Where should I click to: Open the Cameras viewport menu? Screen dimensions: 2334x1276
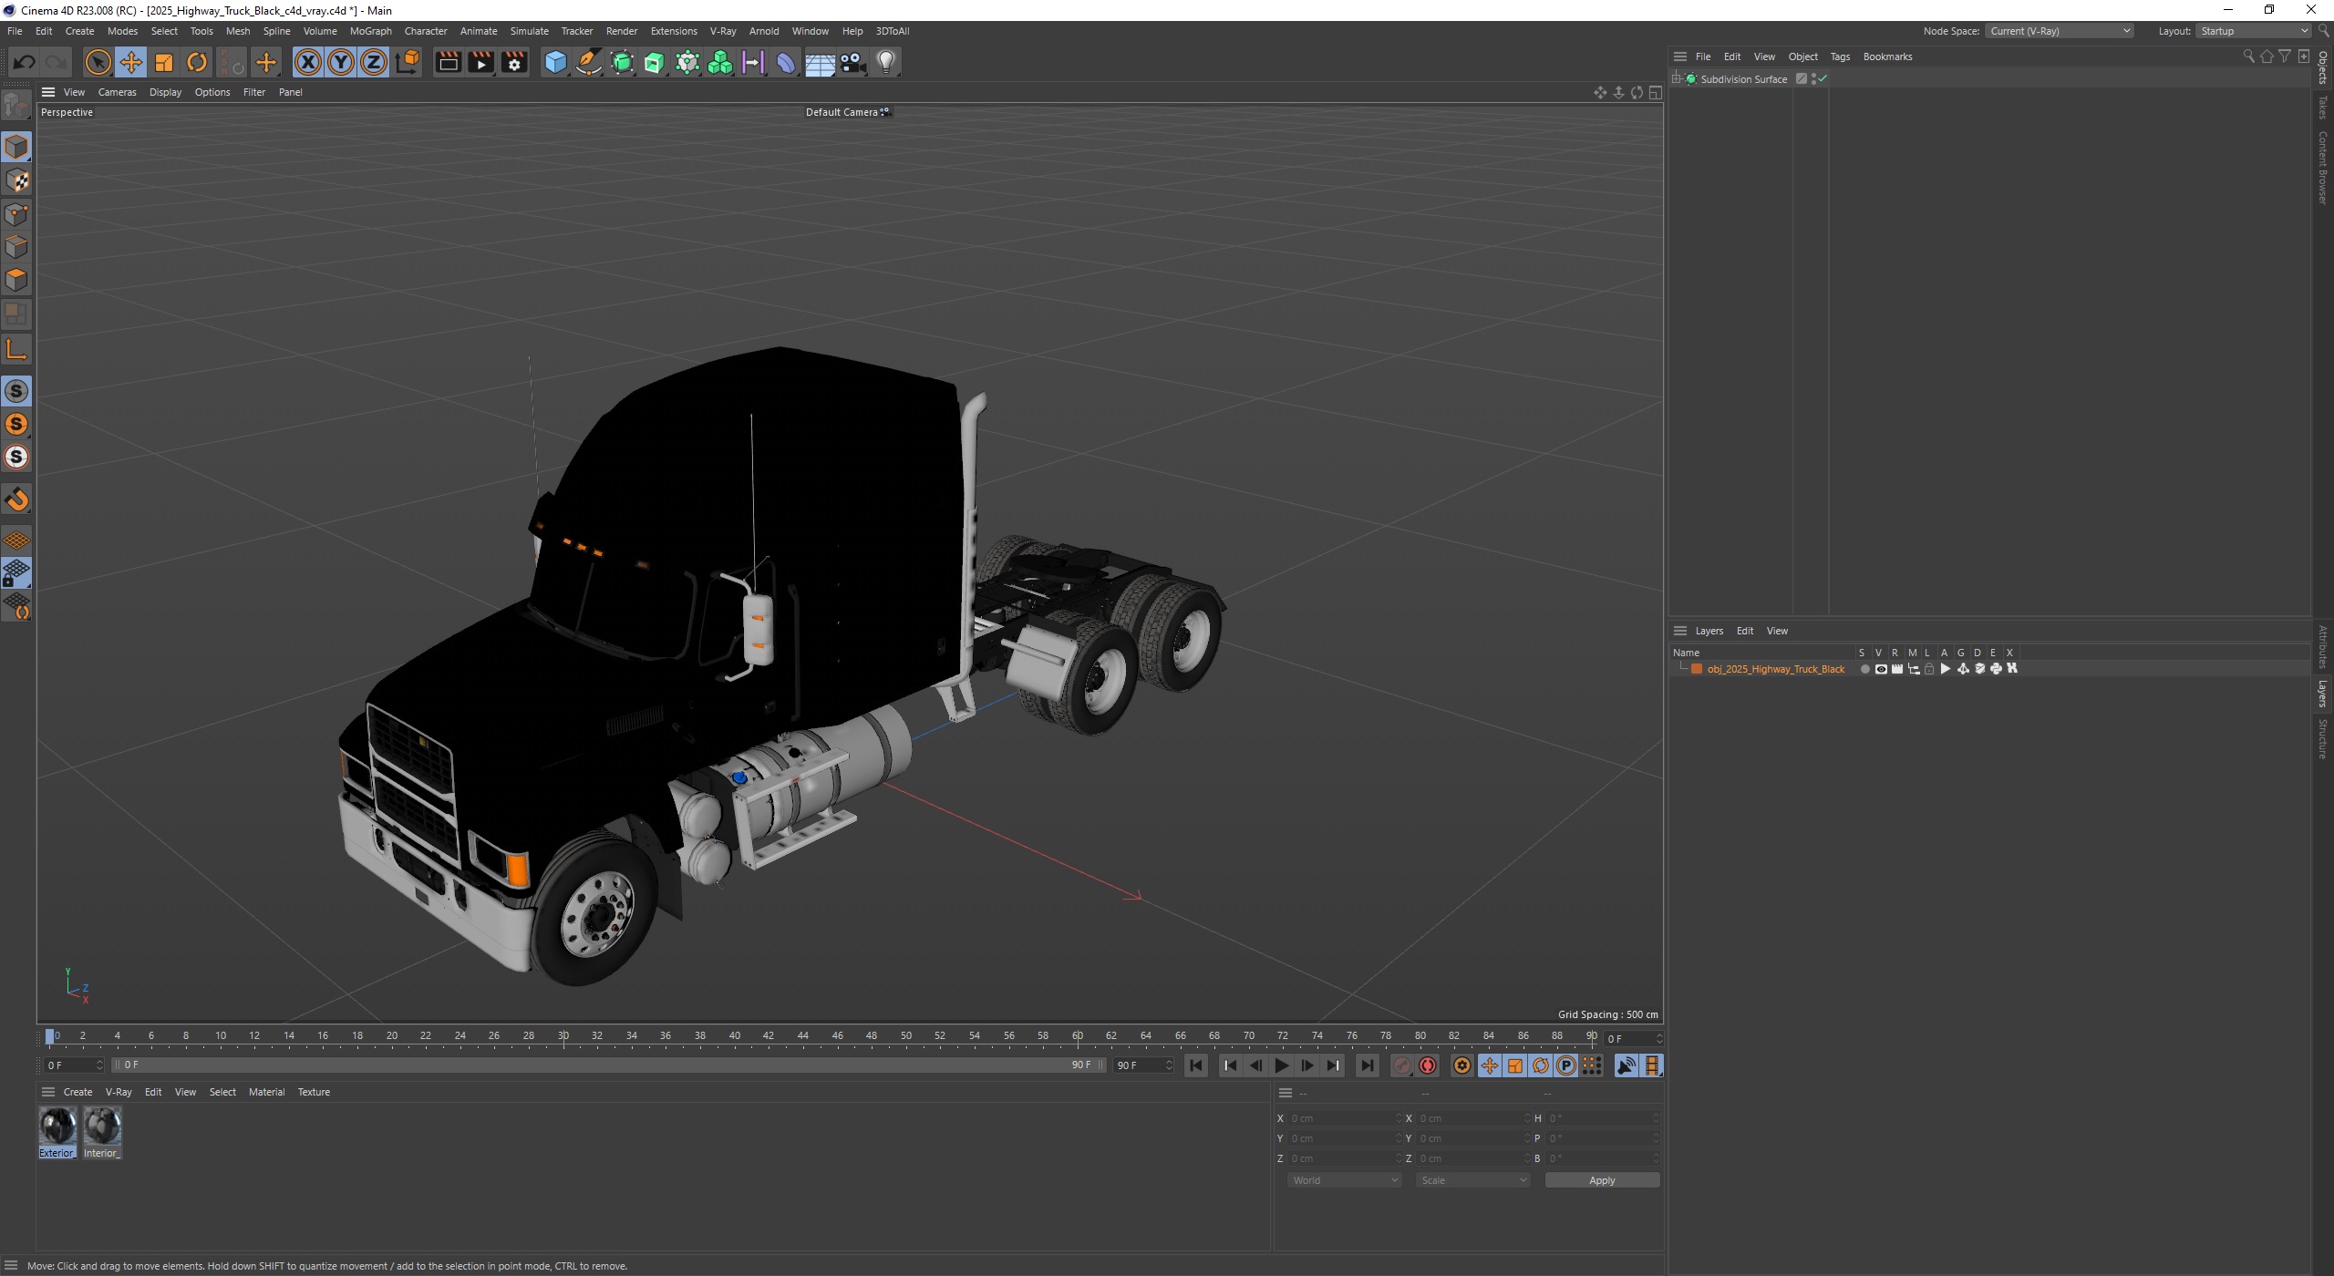click(117, 92)
